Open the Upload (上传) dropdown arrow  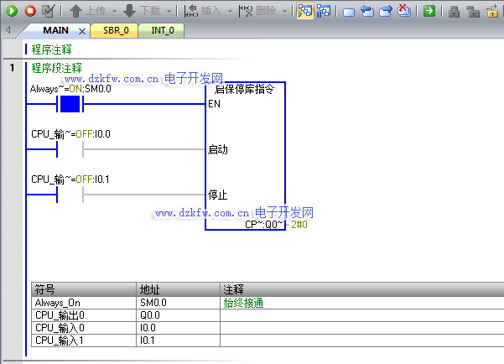coord(112,12)
